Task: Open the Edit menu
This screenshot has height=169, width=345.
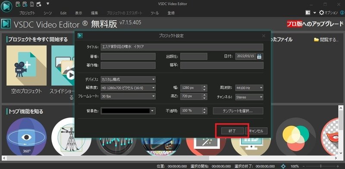Action: (63, 13)
